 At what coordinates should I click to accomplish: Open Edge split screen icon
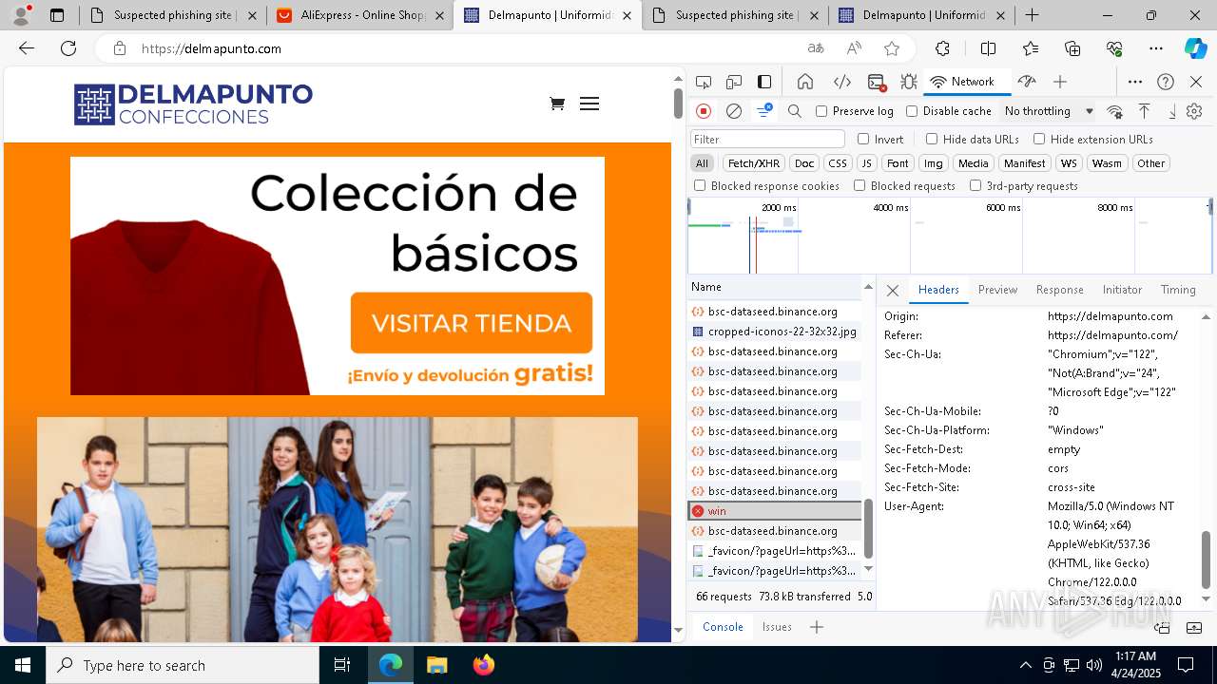[988, 48]
